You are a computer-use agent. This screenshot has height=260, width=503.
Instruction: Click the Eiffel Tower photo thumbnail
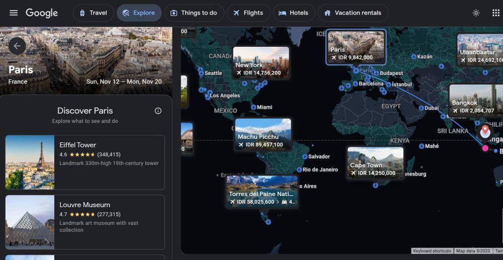30,162
